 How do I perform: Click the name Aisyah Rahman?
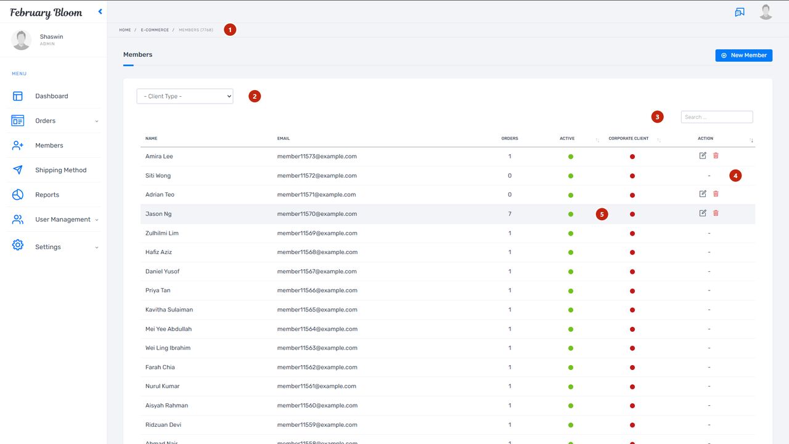[x=166, y=405]
